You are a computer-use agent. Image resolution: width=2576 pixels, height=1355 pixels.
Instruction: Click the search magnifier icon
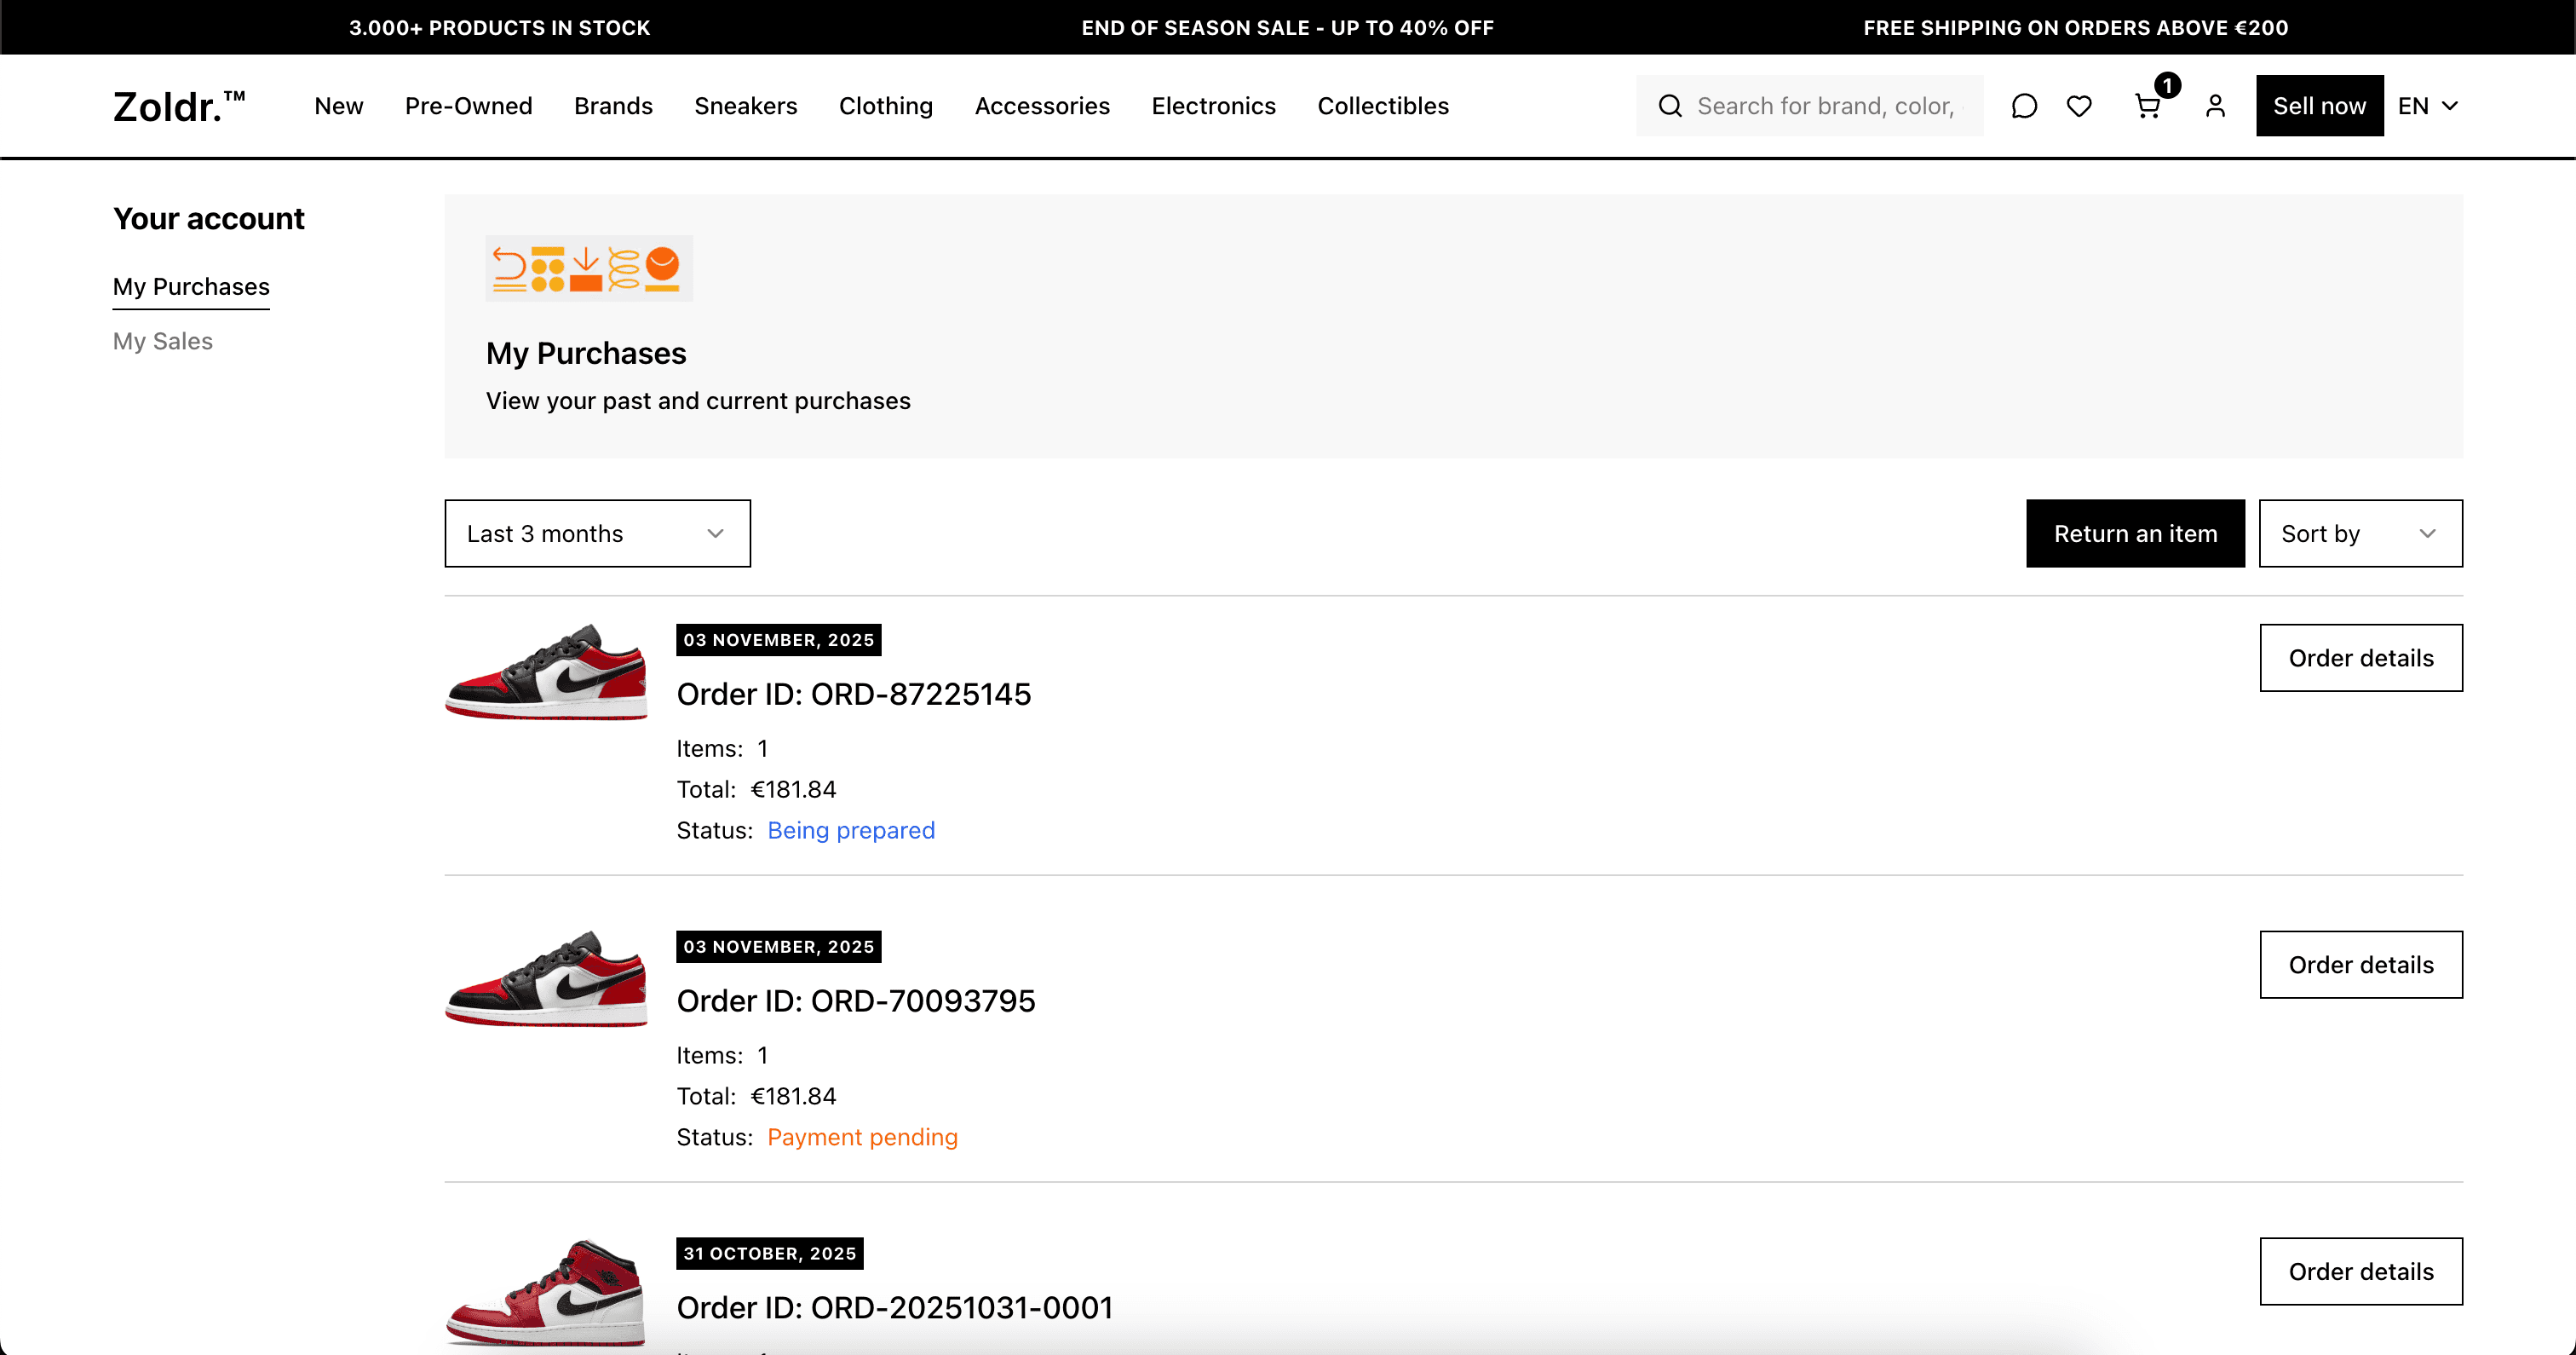pyautogui.click(x=1670, y=106)
